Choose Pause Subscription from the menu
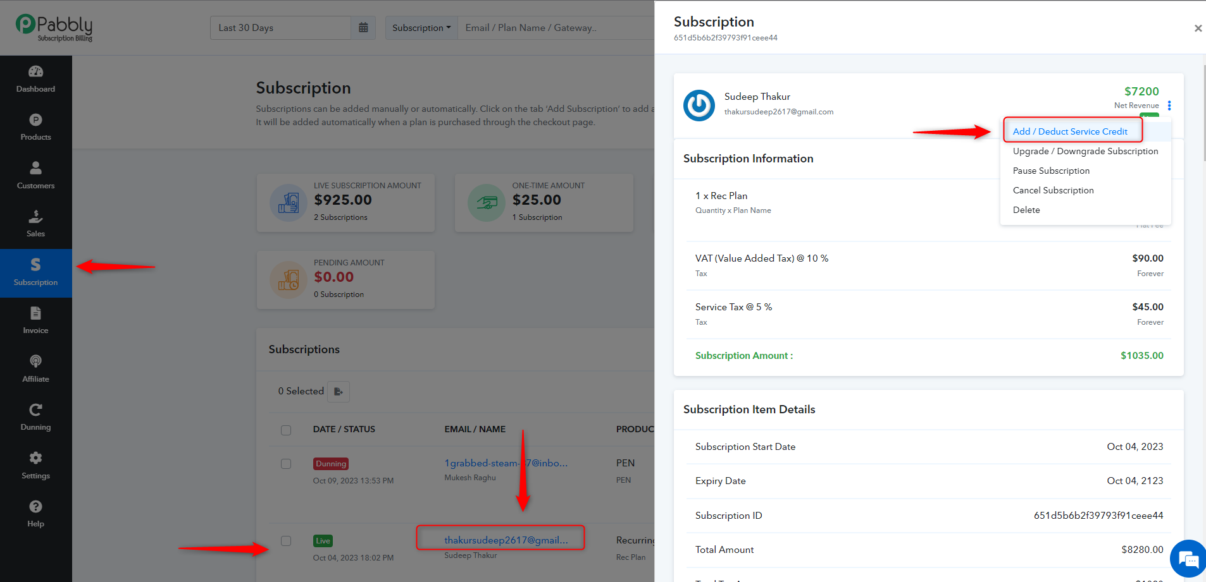 pyautogui.click(x=1051, y=171)
